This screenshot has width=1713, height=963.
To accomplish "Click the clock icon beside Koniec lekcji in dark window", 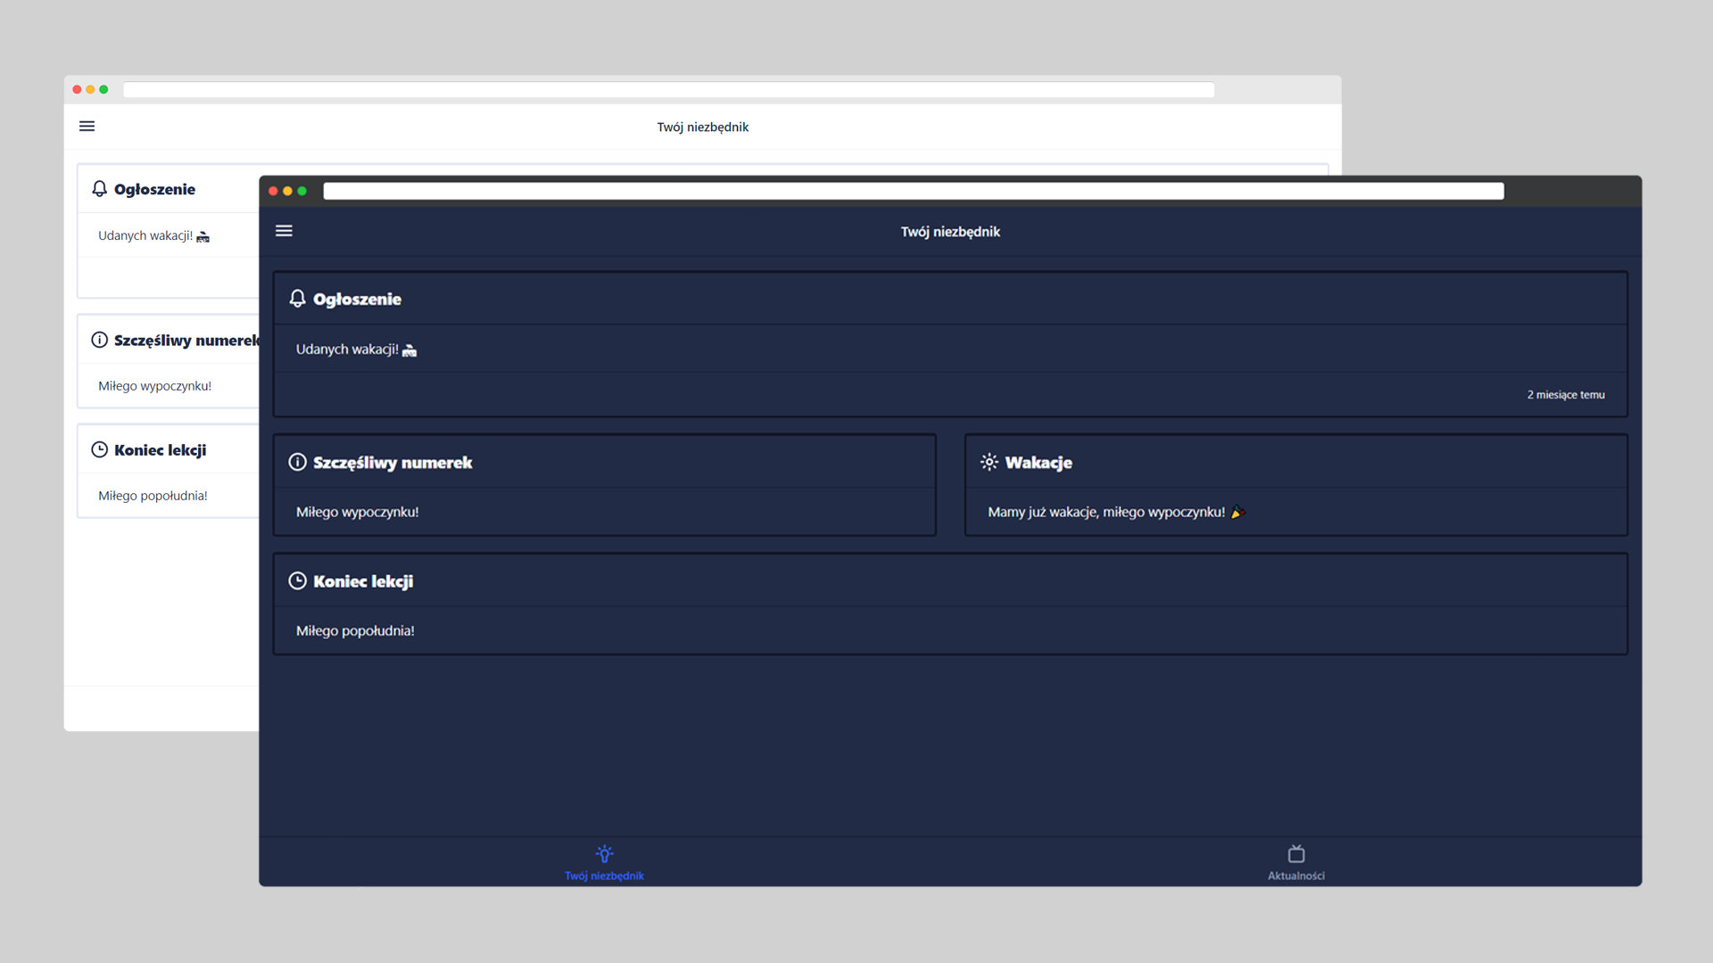I will tap(297, 580).
